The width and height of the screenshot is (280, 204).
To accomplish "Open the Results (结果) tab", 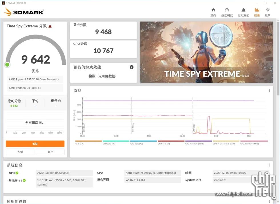I will point(257,12).
